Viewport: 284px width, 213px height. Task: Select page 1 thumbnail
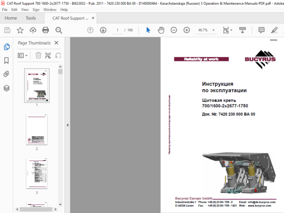(37, 85)
